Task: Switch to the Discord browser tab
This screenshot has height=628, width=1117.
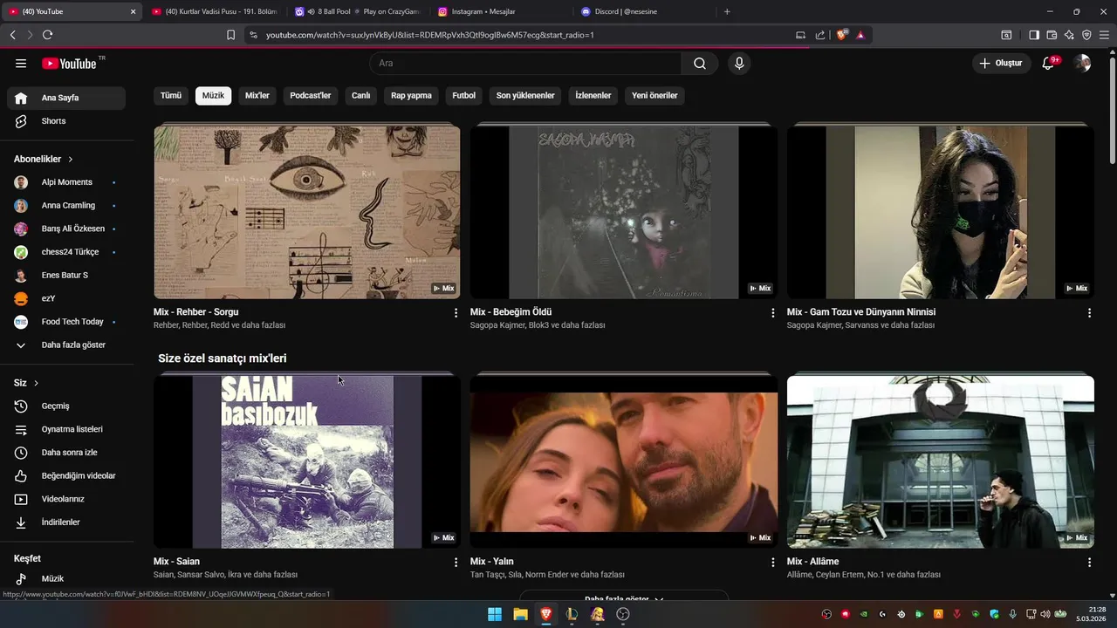Action: click(x=645, y=11)
